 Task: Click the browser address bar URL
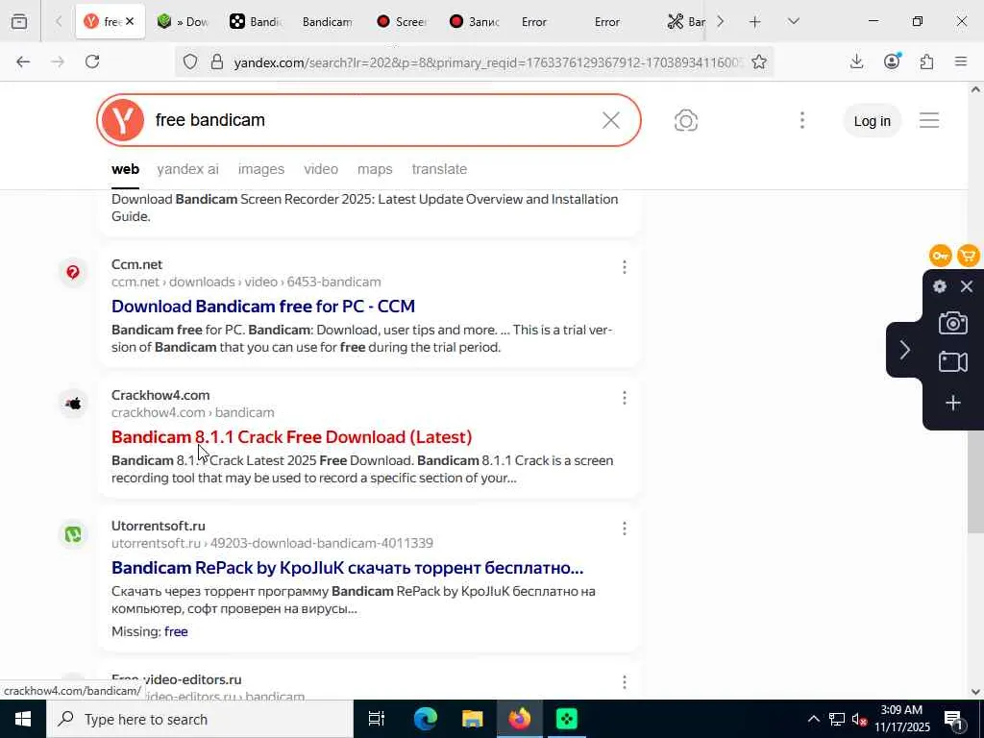tap(486, 62)
